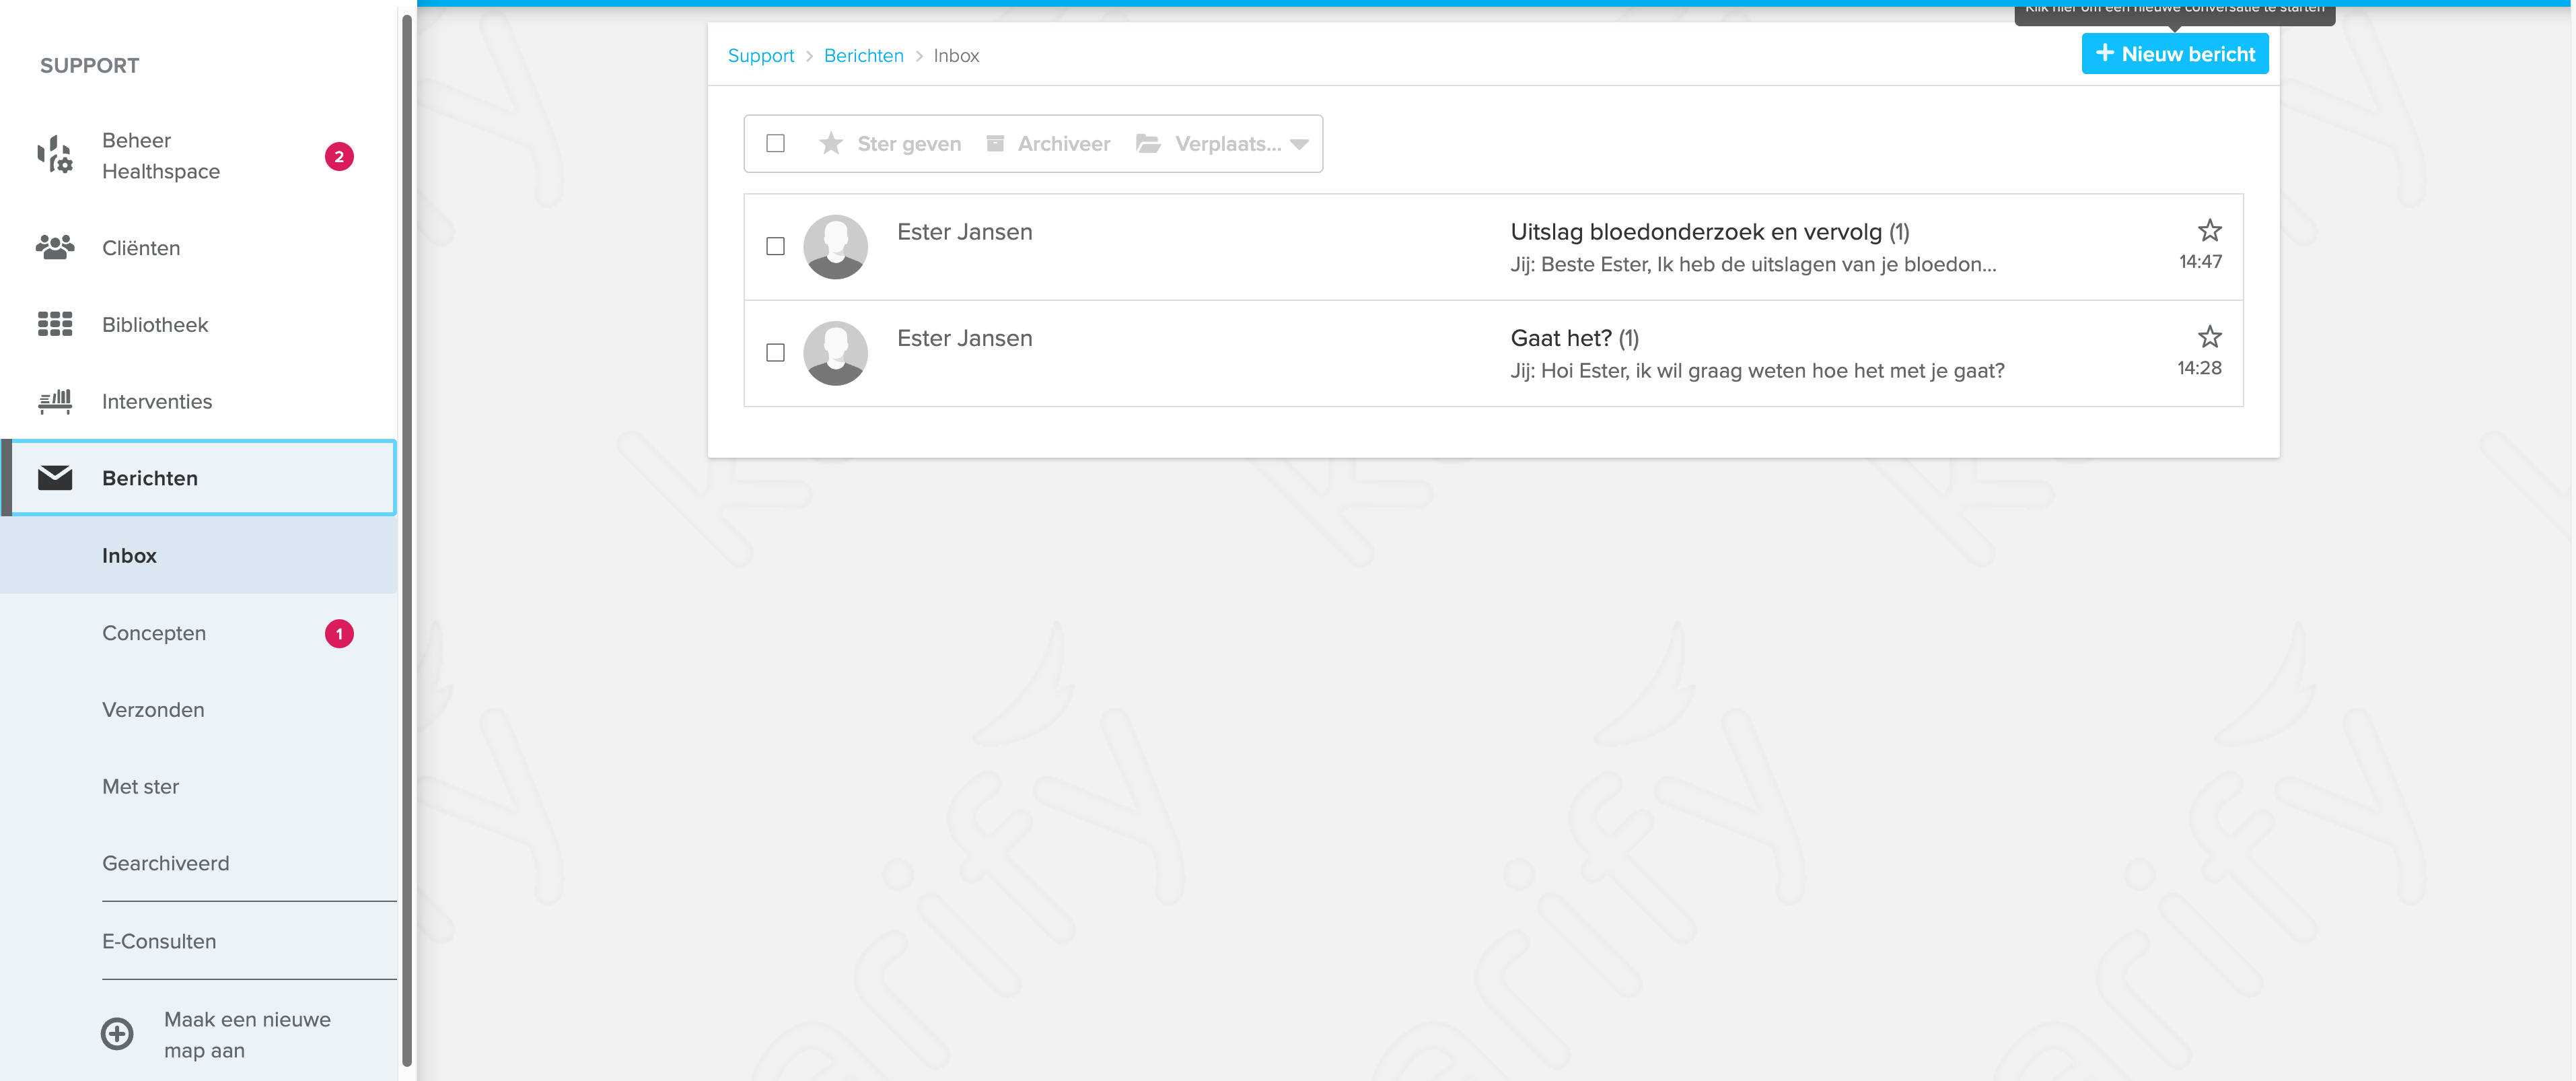Click Ester Jansen in the 14:47 message
This screenshot has height=1081, width=2576.
click(964, 232)
